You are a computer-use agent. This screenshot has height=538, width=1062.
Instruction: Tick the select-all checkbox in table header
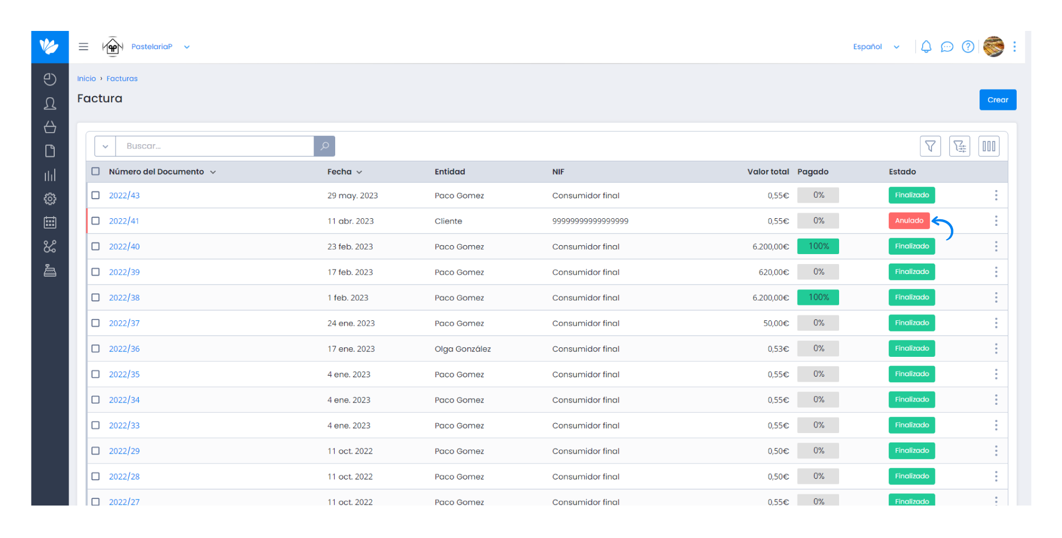[96, 172]
